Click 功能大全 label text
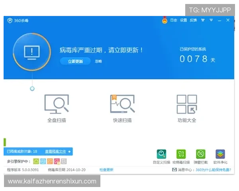239x191 pixels. [x=187, y=120]
